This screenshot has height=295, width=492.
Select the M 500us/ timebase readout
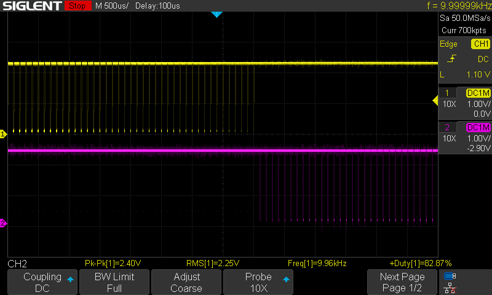pos(112,6)
